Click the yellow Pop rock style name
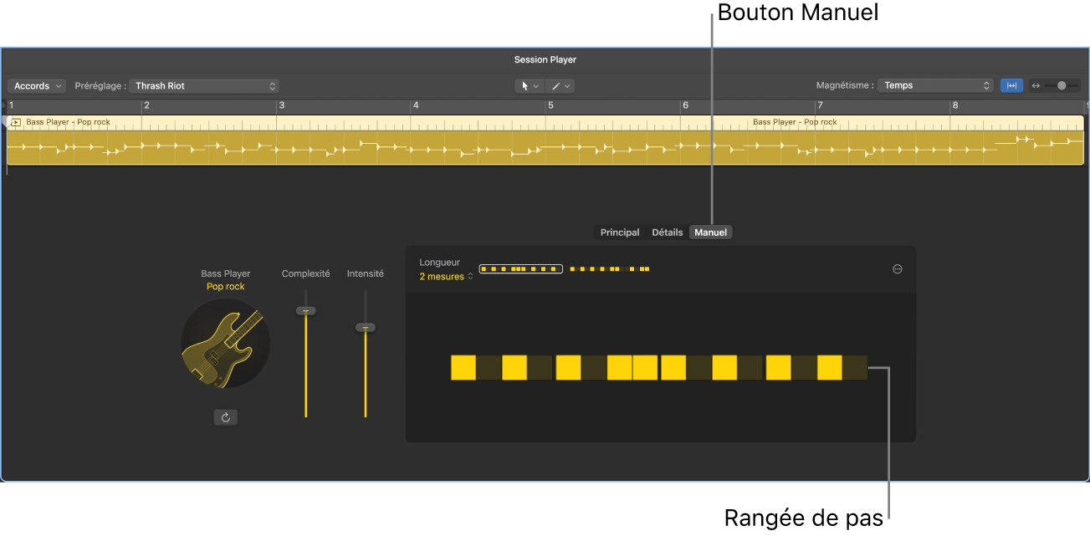 226,287
